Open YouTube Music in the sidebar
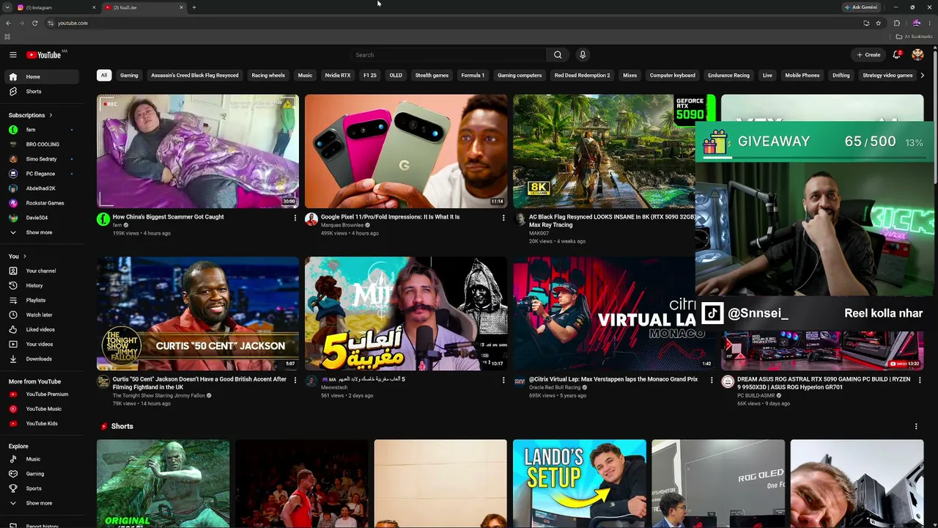The image size is (938, 528). pyautogui.click(x=43, y=408)
